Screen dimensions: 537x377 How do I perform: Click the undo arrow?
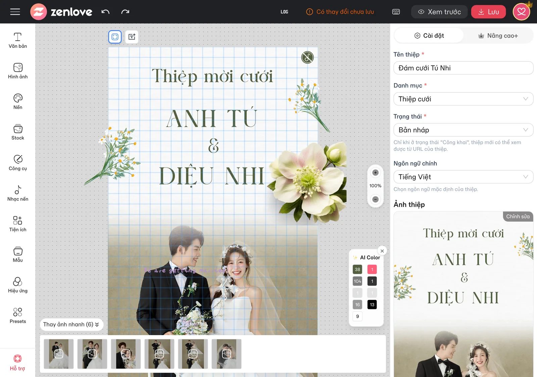coord(105,12)
